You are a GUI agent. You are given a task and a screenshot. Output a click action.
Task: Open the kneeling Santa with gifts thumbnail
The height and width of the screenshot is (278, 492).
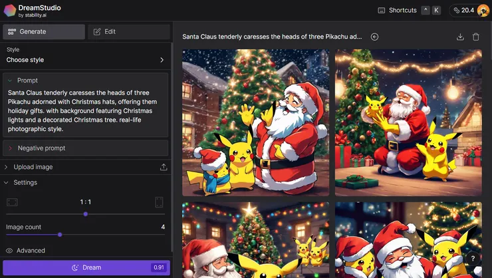click(408, 122)
